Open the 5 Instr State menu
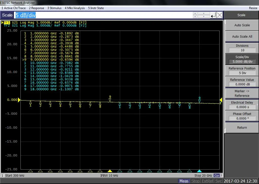The width and height of the screenshot is (259, 184). click(96, 8)
